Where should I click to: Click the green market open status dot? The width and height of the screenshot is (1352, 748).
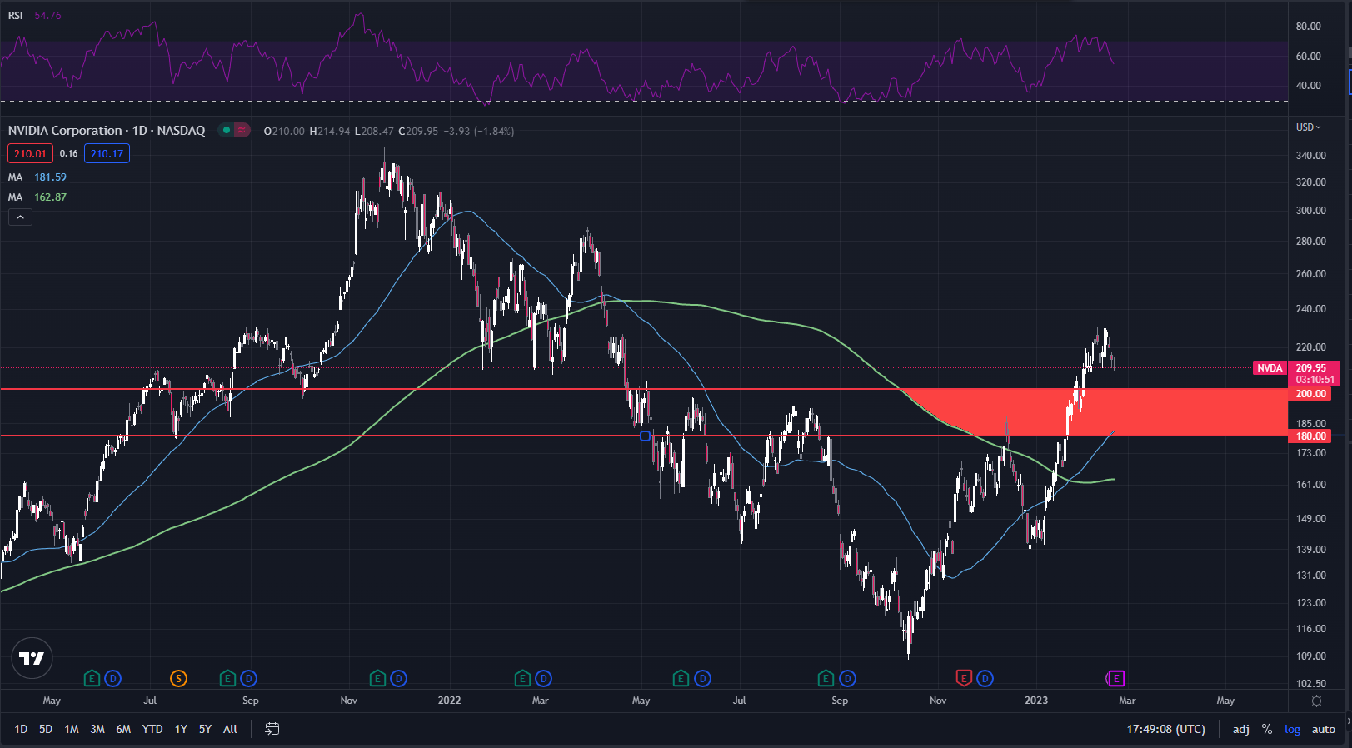[x=226, y=130]
